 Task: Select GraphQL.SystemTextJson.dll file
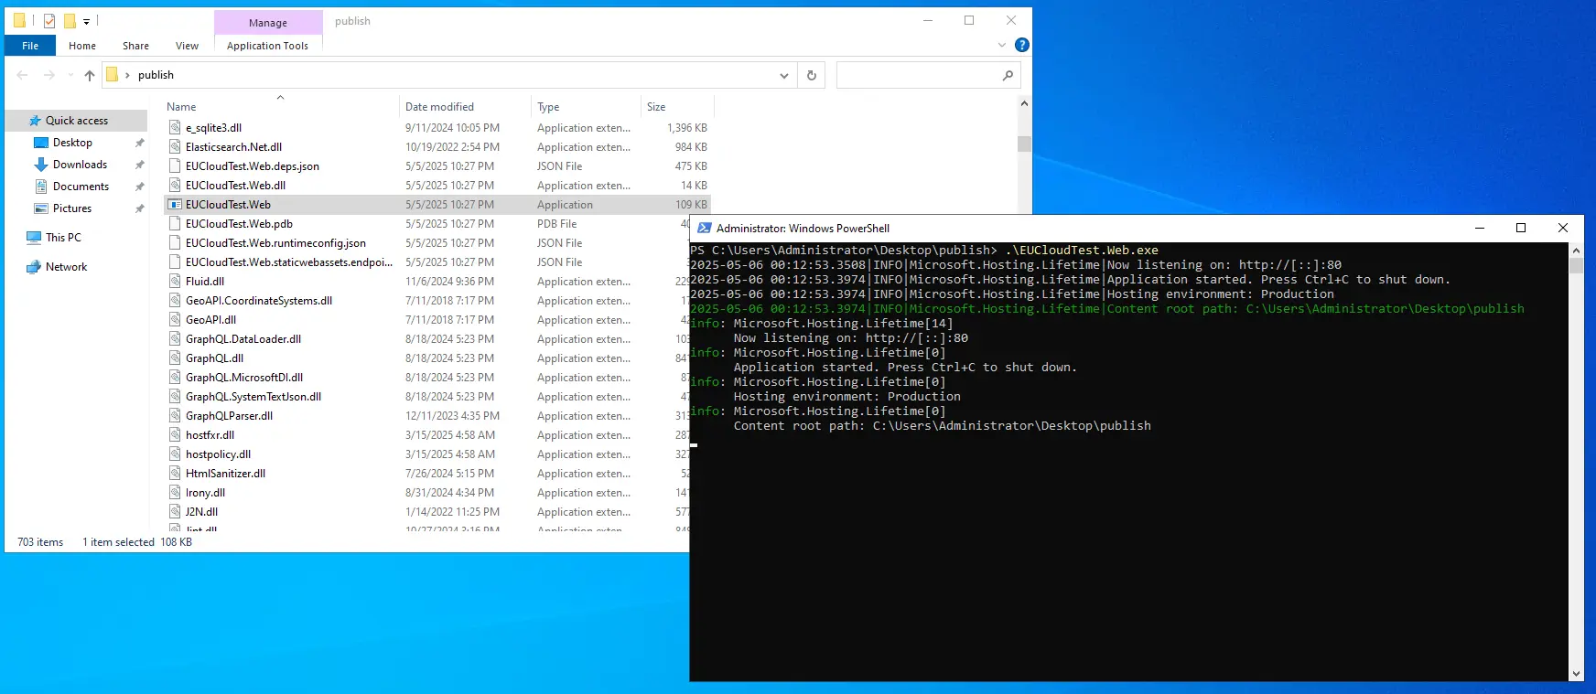(x=253, y=397)
